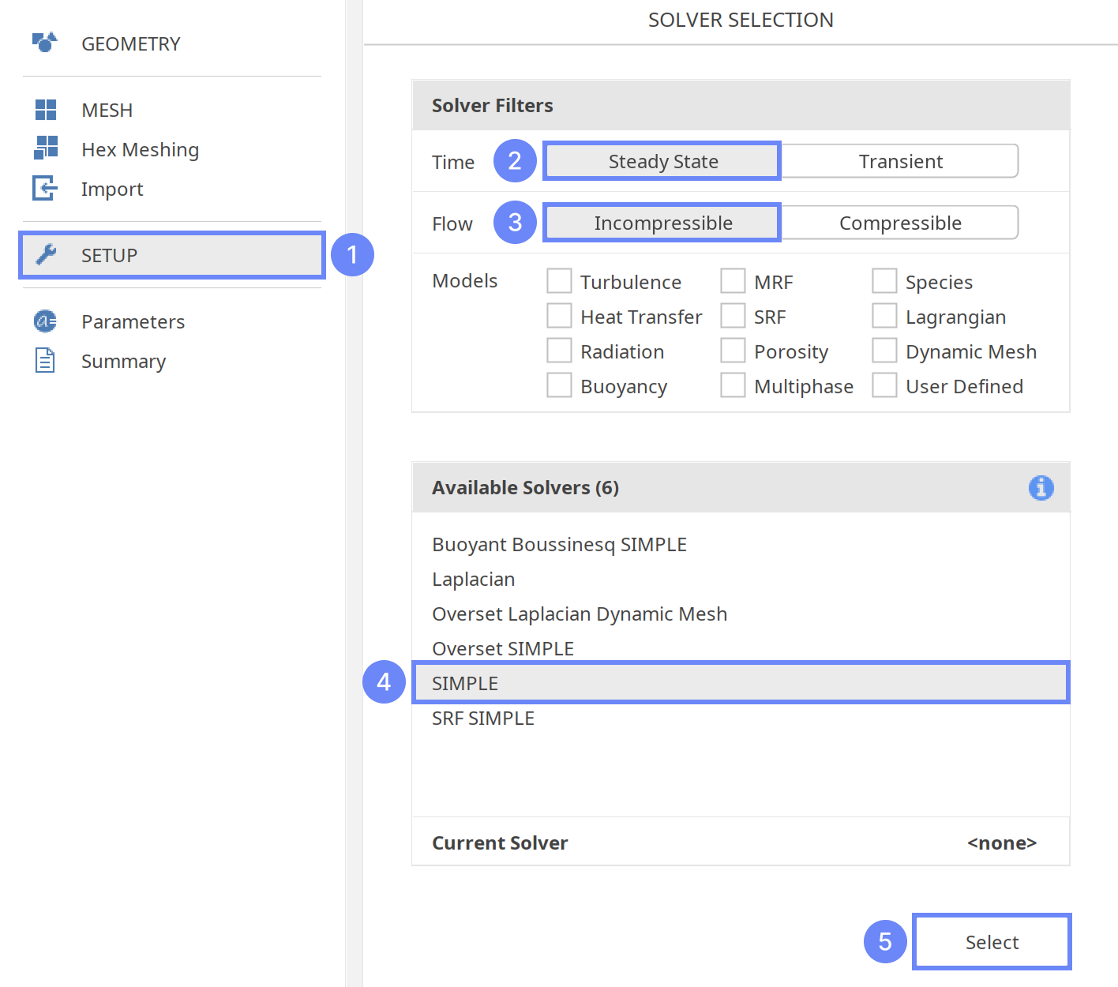
Task: Click the Setup wrench icon
Action: pos(47,254)
